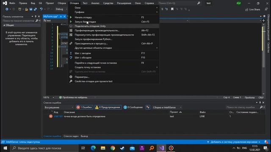This screenshot has height=152, width=271.
Task: Switch to Вывод tab
Action: [x=84, y=136]
